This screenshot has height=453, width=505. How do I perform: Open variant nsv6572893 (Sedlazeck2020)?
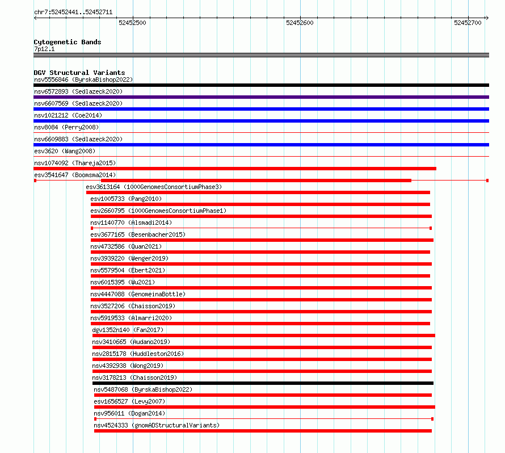tap(78, 91)
